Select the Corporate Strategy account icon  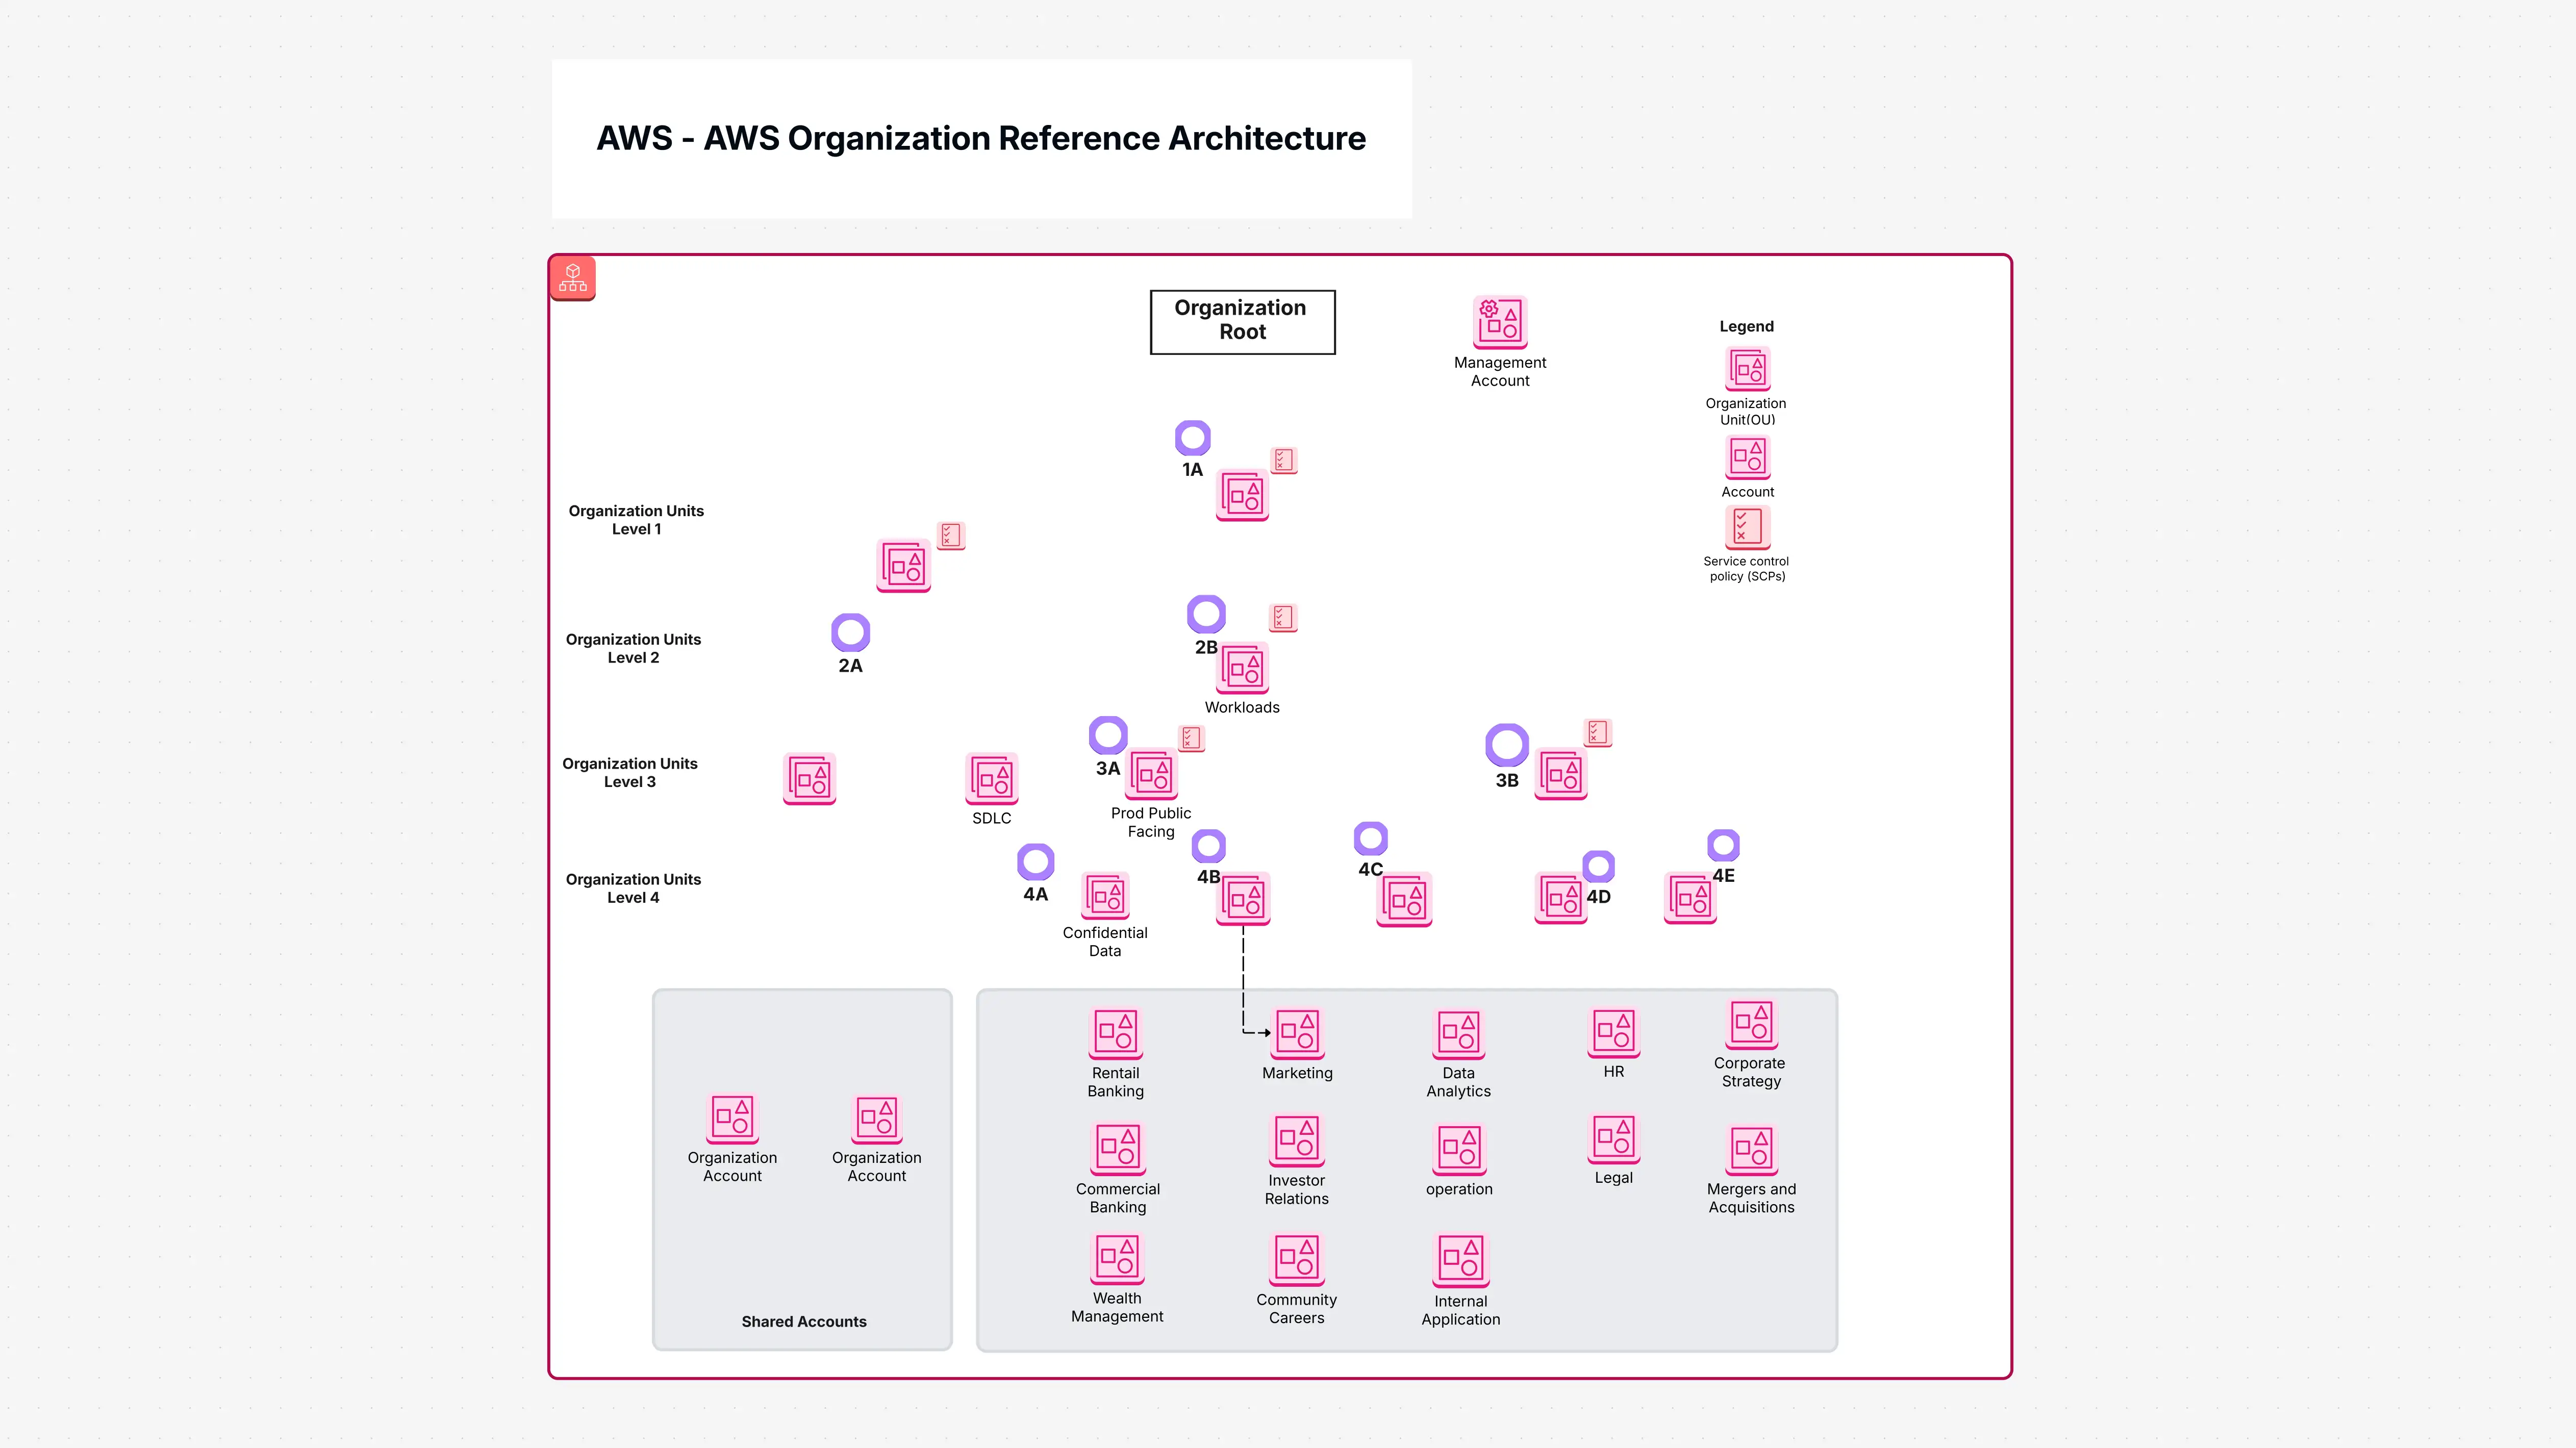tap(1750, 1022)
